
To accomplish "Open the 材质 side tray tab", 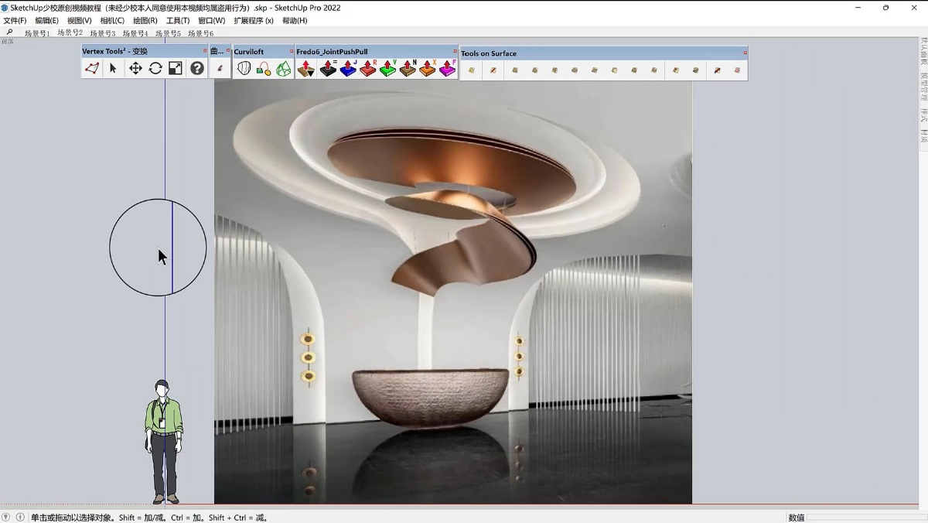I will [x=923, y=135].
